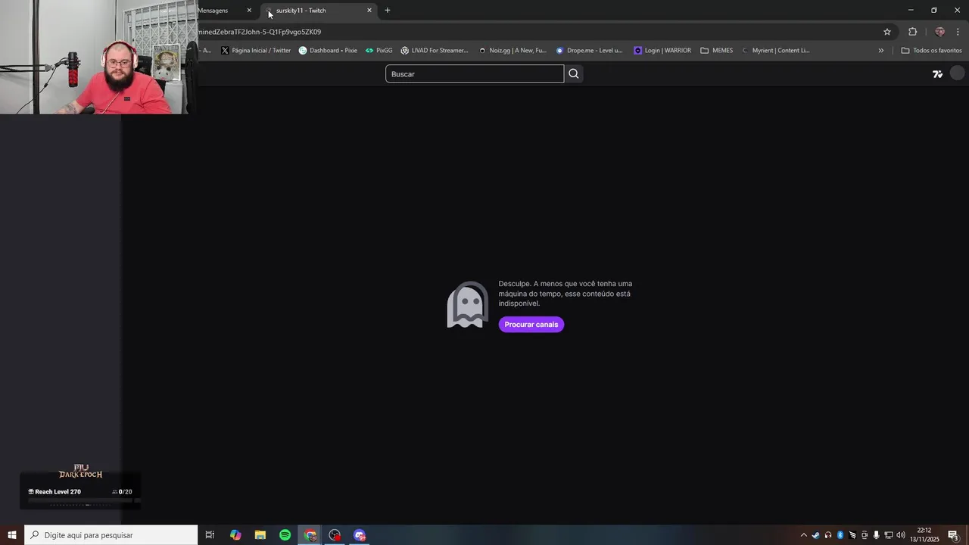
Task: Open the MEMES bookmarks folder
Action: tap(716, 51)
